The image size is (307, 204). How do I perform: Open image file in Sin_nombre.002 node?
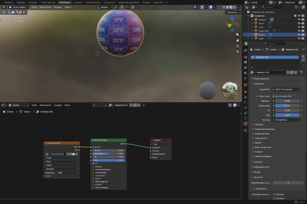click(x=73, y=154)
